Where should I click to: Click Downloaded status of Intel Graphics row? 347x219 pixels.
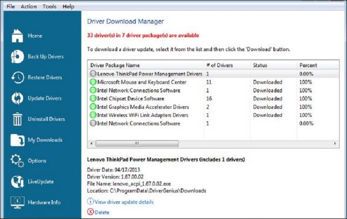268,107
